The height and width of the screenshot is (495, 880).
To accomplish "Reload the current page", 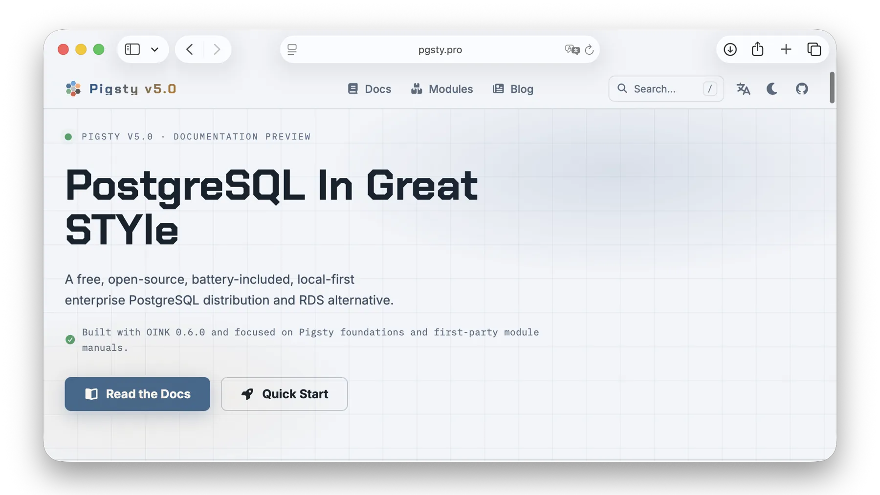I will pos(589,49).
